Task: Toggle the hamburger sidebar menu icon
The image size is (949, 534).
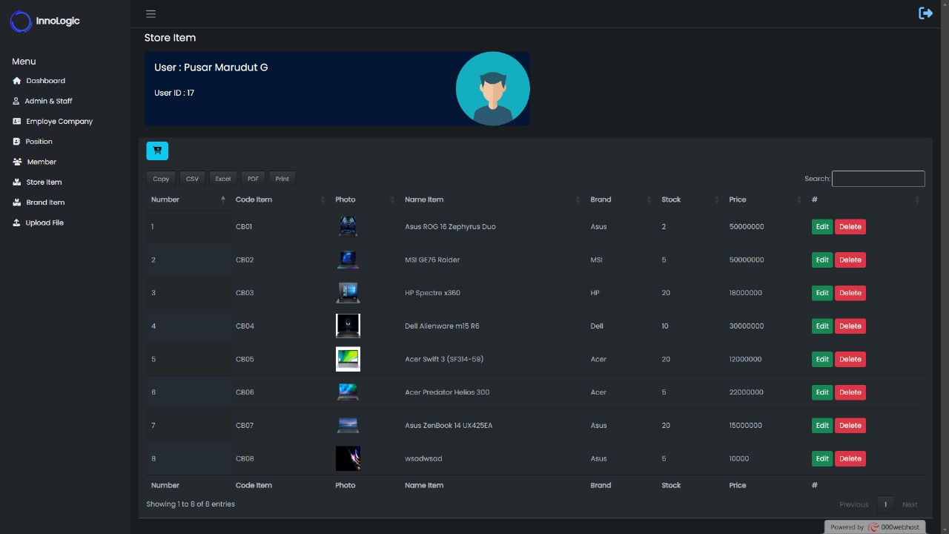Action: (x=151, y=13)
